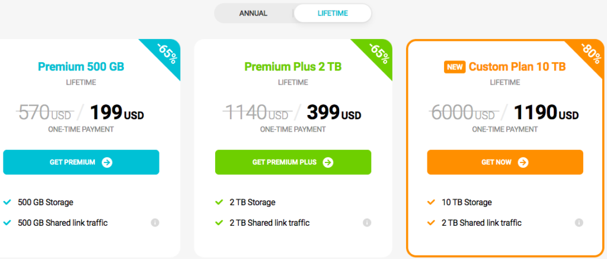The image size is (607, 259).
Task: Click the Get Premium button
Action: 81,162
